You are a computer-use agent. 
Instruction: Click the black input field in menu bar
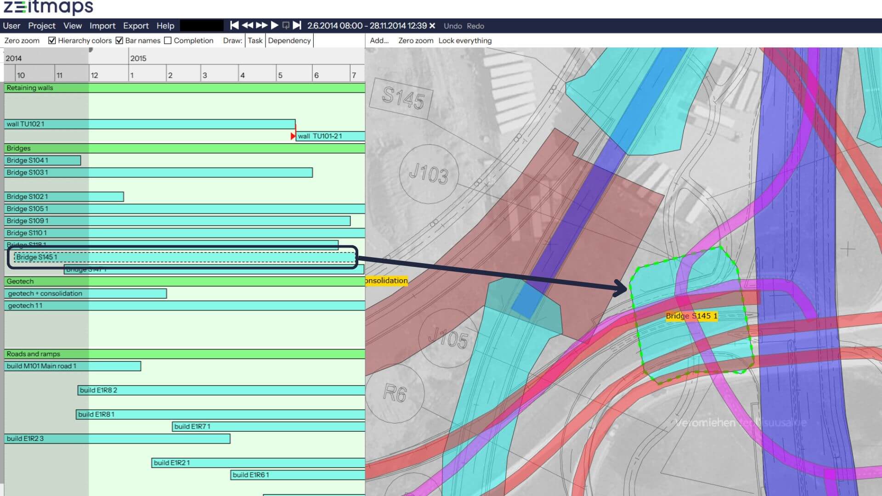202,26
